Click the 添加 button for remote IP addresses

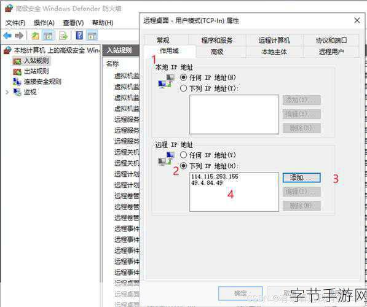pos(301,177)
